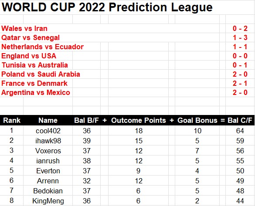Click the Bal B/F column header

[x=86, y=120]
